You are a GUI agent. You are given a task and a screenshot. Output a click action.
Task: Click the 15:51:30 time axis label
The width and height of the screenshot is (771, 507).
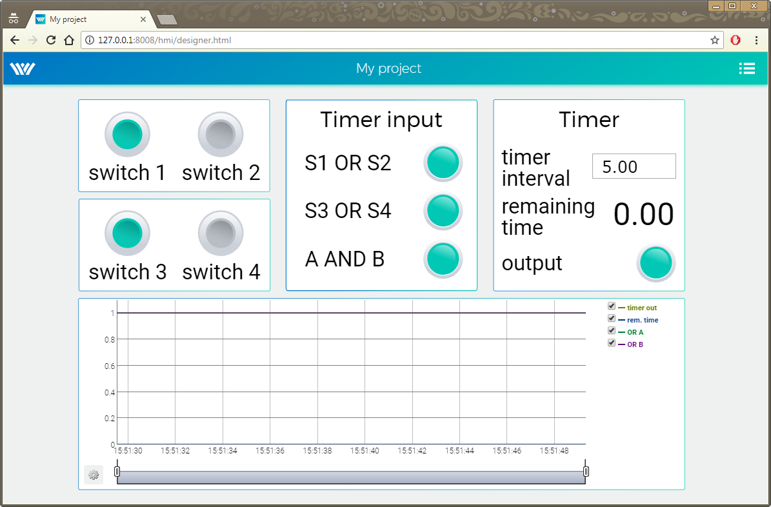click(128, 450)
